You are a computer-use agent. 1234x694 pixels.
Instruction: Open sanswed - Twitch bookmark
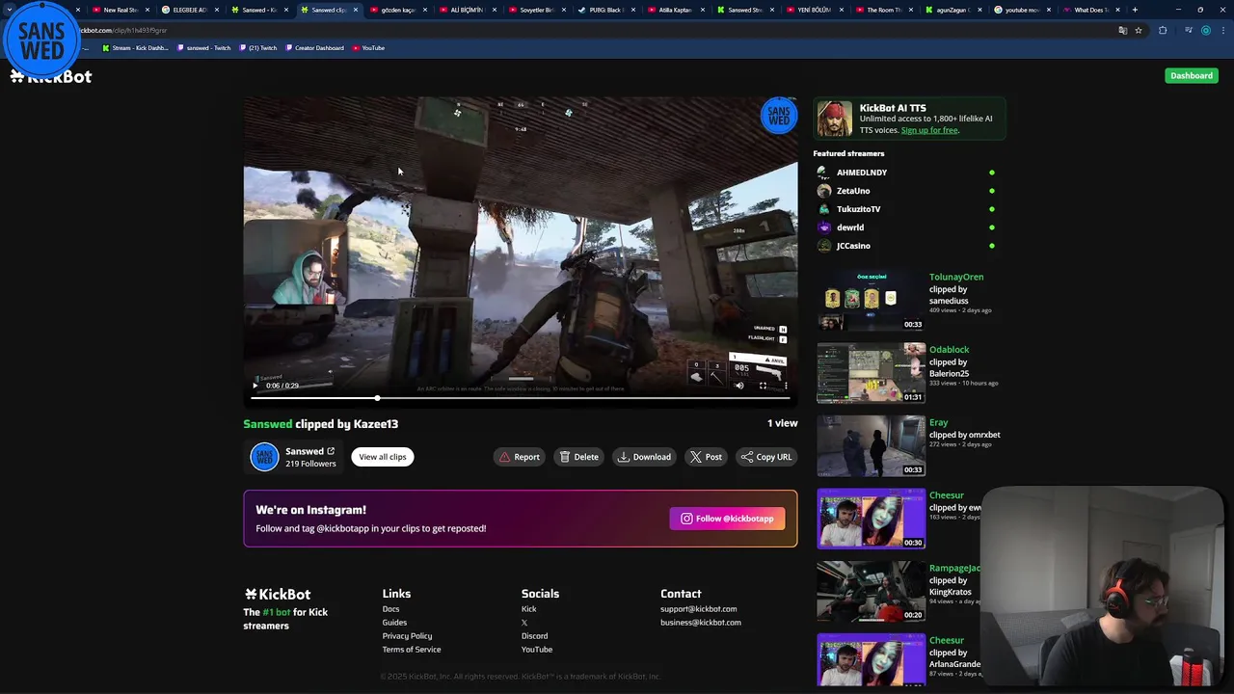click(203, 48)
